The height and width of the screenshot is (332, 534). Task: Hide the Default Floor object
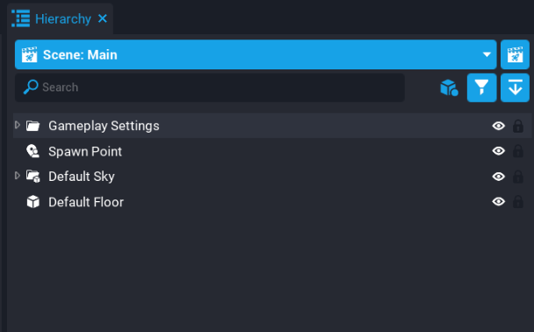point(499,202)
